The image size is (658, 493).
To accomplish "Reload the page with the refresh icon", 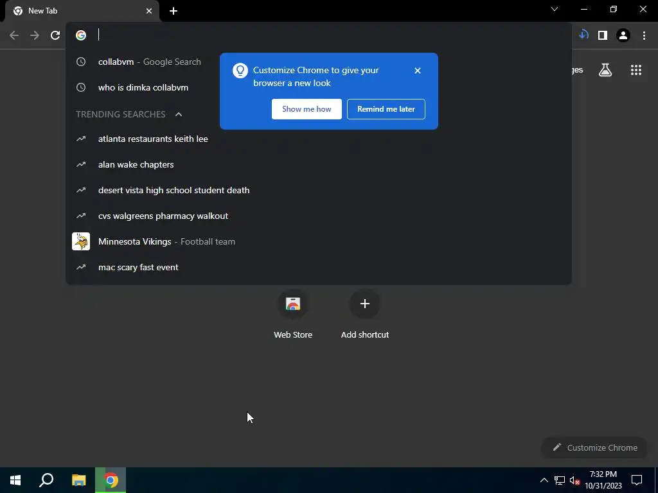I will tap(55, 35).
